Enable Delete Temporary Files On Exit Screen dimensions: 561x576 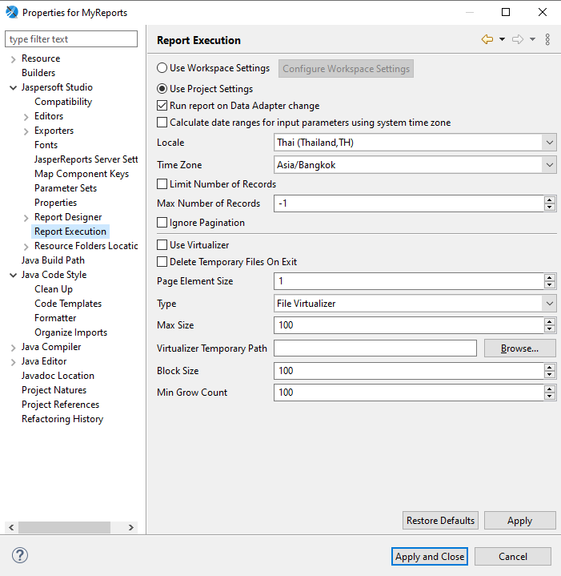tap(162, 262)
